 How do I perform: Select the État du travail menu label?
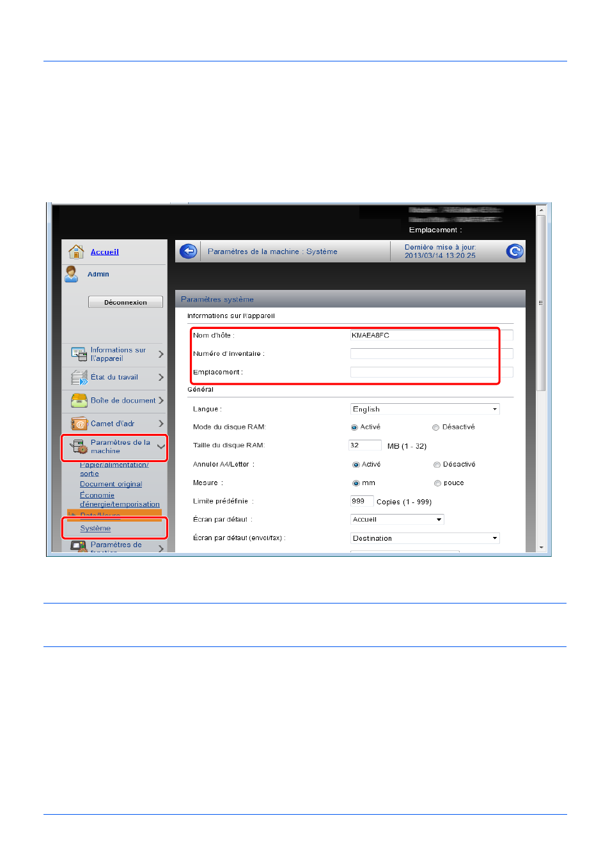pyautogui.click(x=114, y=378)
